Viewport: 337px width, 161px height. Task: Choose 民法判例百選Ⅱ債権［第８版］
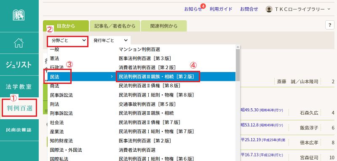(x=150, y=86)
